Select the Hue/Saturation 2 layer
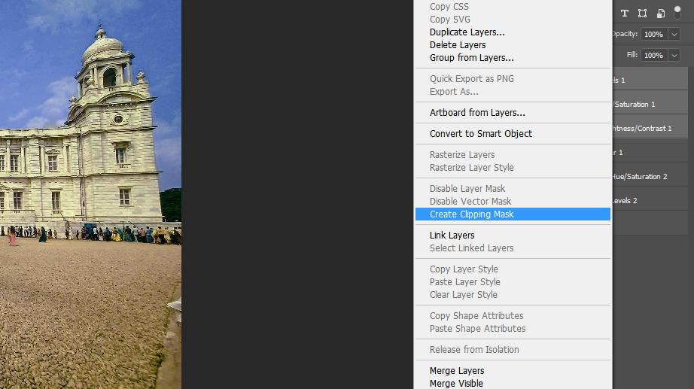Image resolution: width=694 pixels, height=389 pixels. (x=650, y=177)
